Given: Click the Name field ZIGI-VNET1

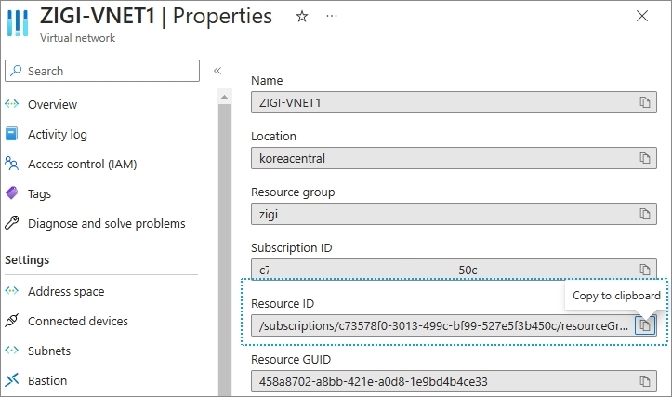Looking at the screenshot, I should coord(454,102).
